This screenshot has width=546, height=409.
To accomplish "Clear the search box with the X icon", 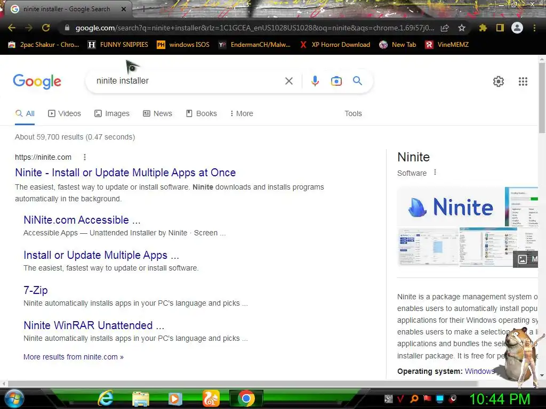I will coord(288,81).
